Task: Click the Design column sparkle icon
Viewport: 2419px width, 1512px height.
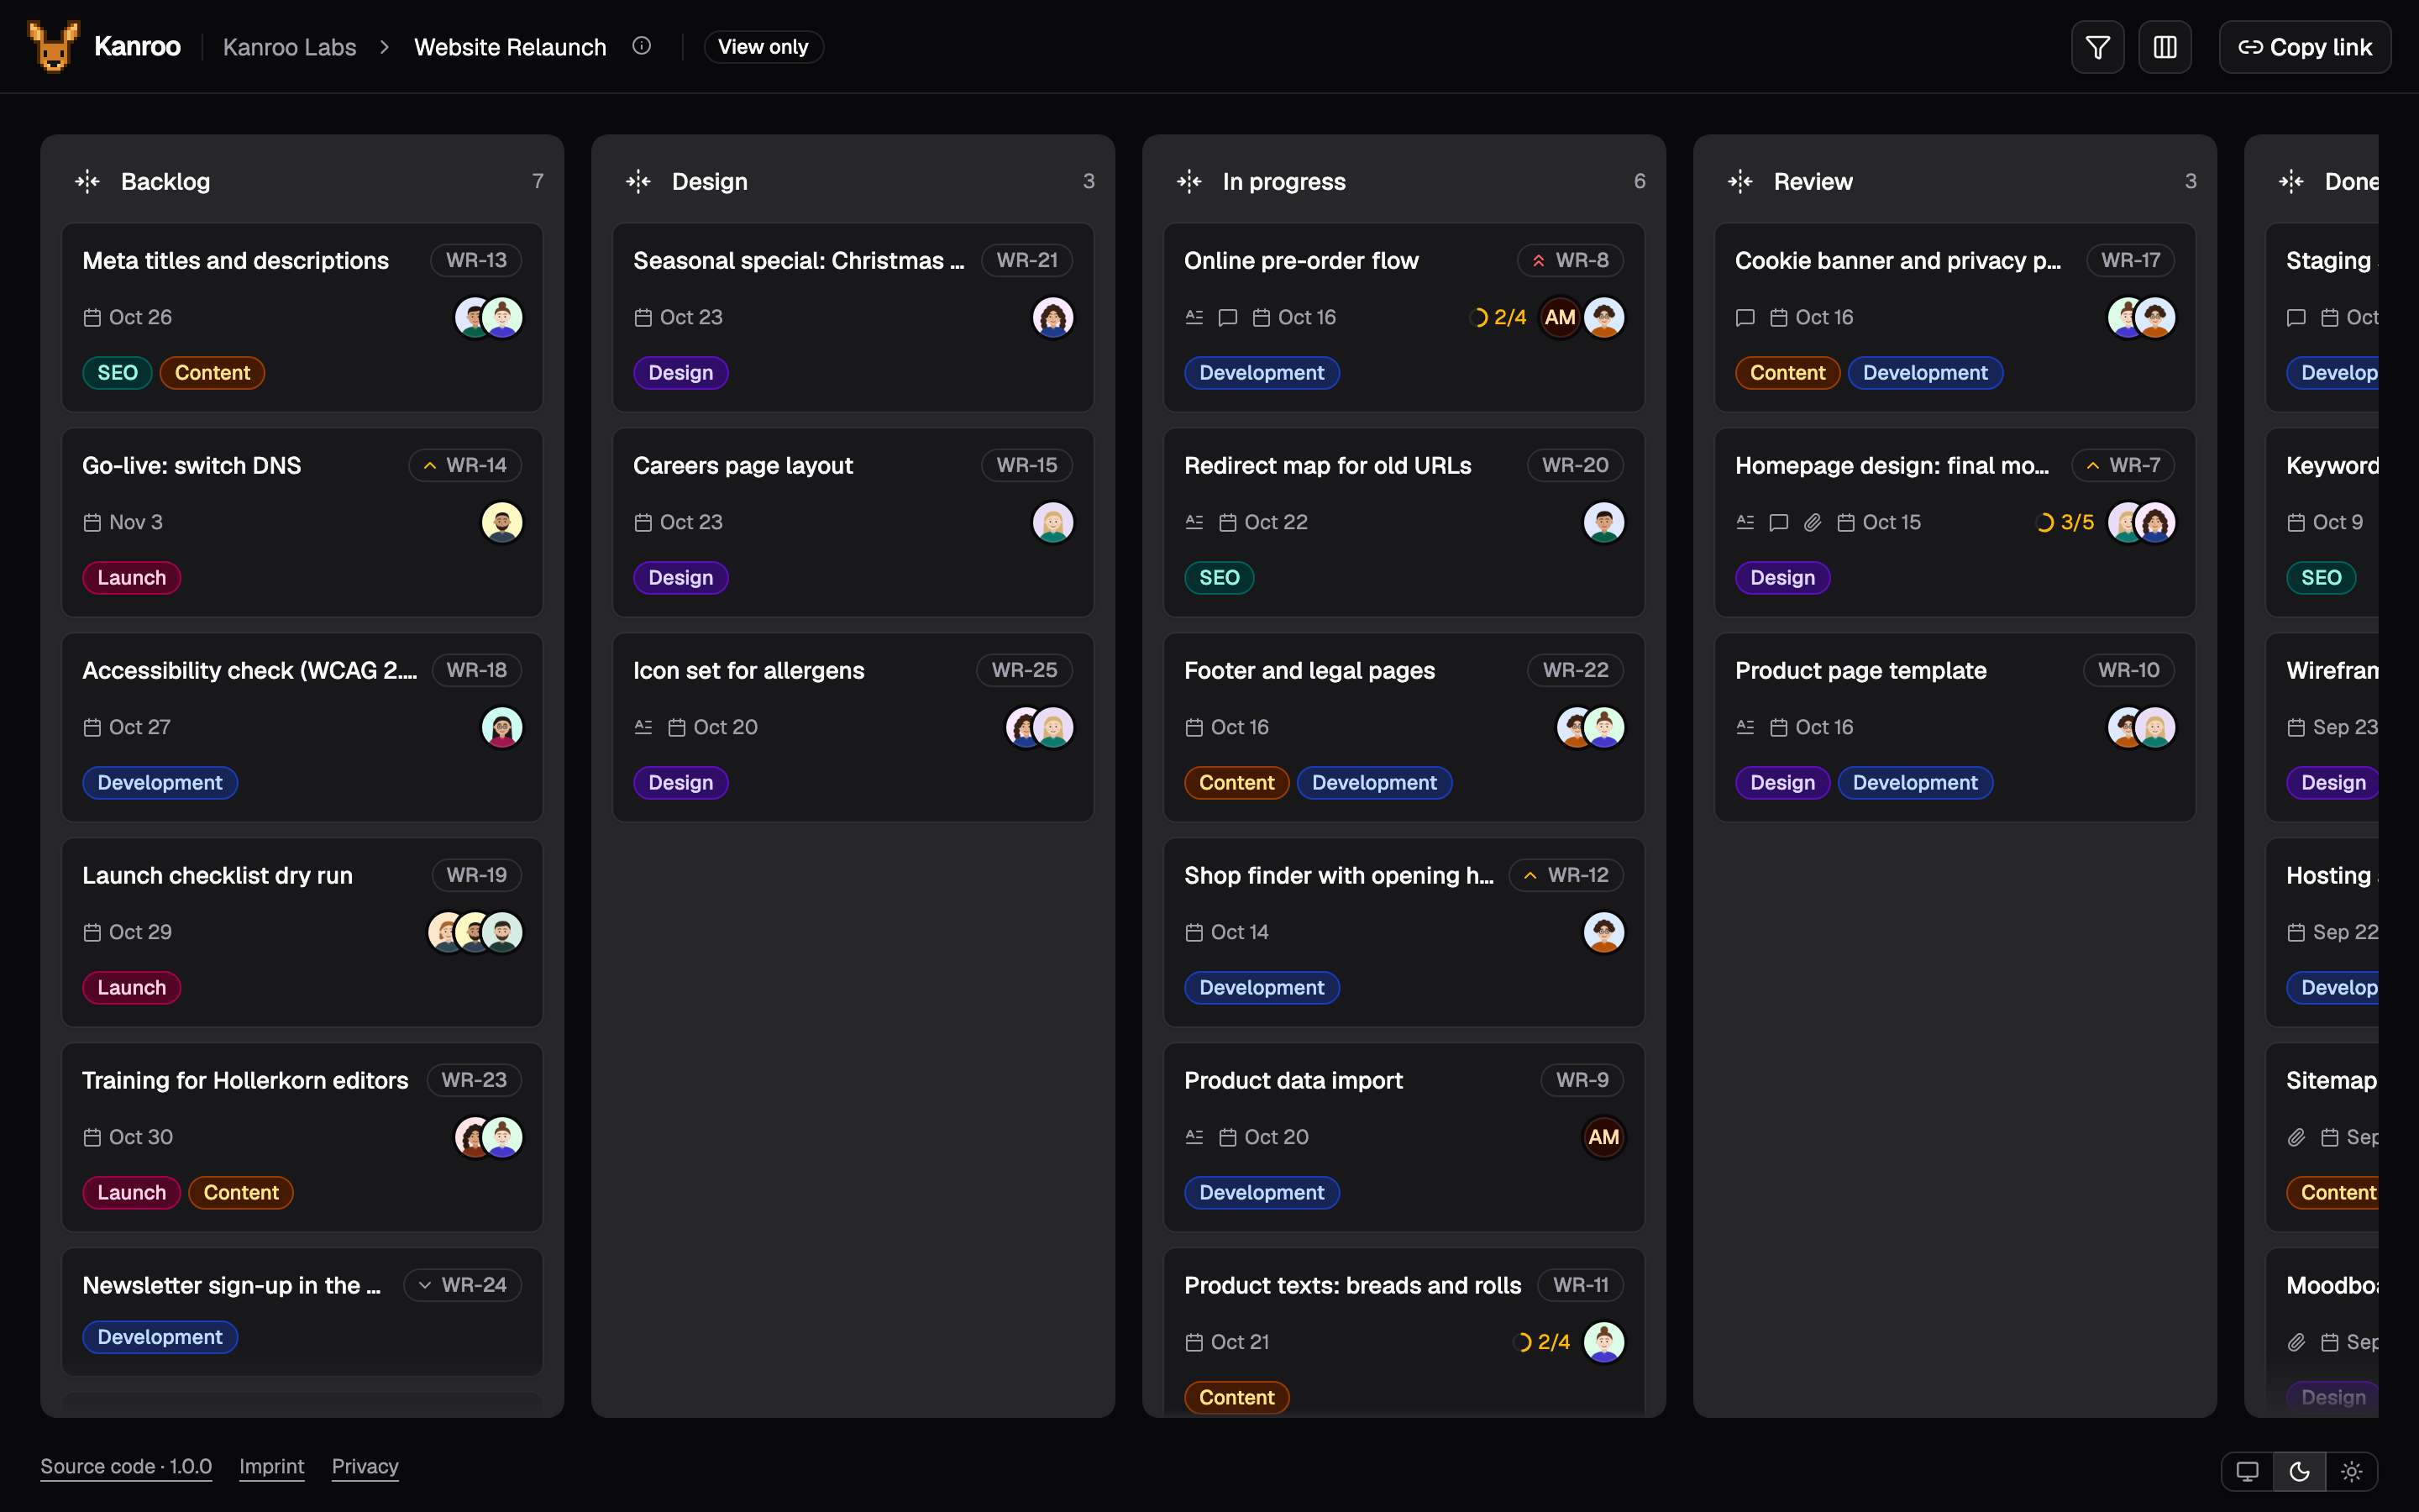Action: pyautogui.click(x=638, y=181)
